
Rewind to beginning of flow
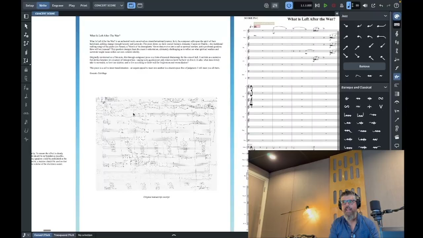pos(317,5)
